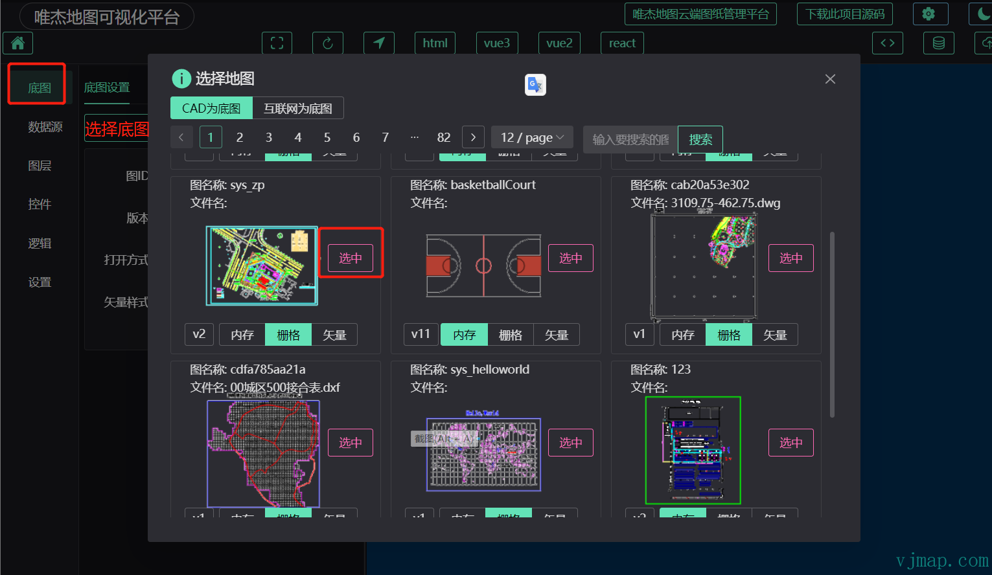
Task: Click the database icon in toolbar
Action: pyautogui.click(x=938, y=43)
